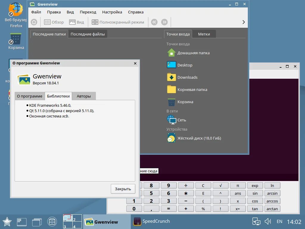This screenshot has height=229, width=305.
Task: Switch to О программе tab in dialog
Action: (29, 96)
